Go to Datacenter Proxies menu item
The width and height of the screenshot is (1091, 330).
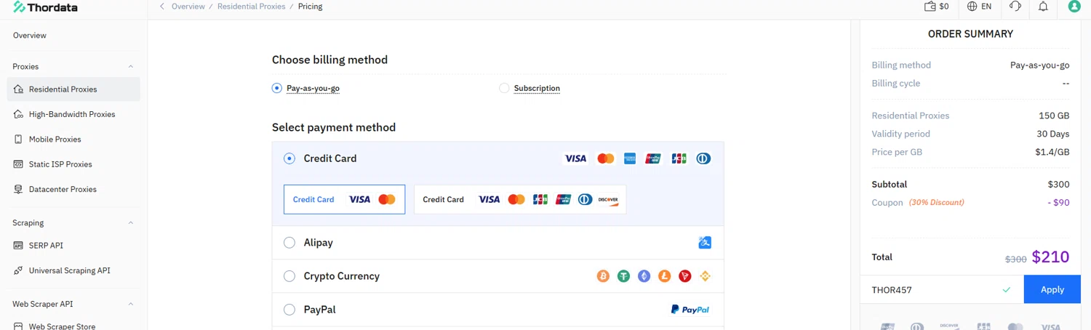[63, 190]
